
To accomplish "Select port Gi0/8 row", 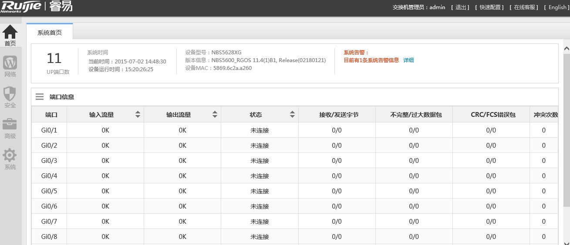I will (295, 237).
